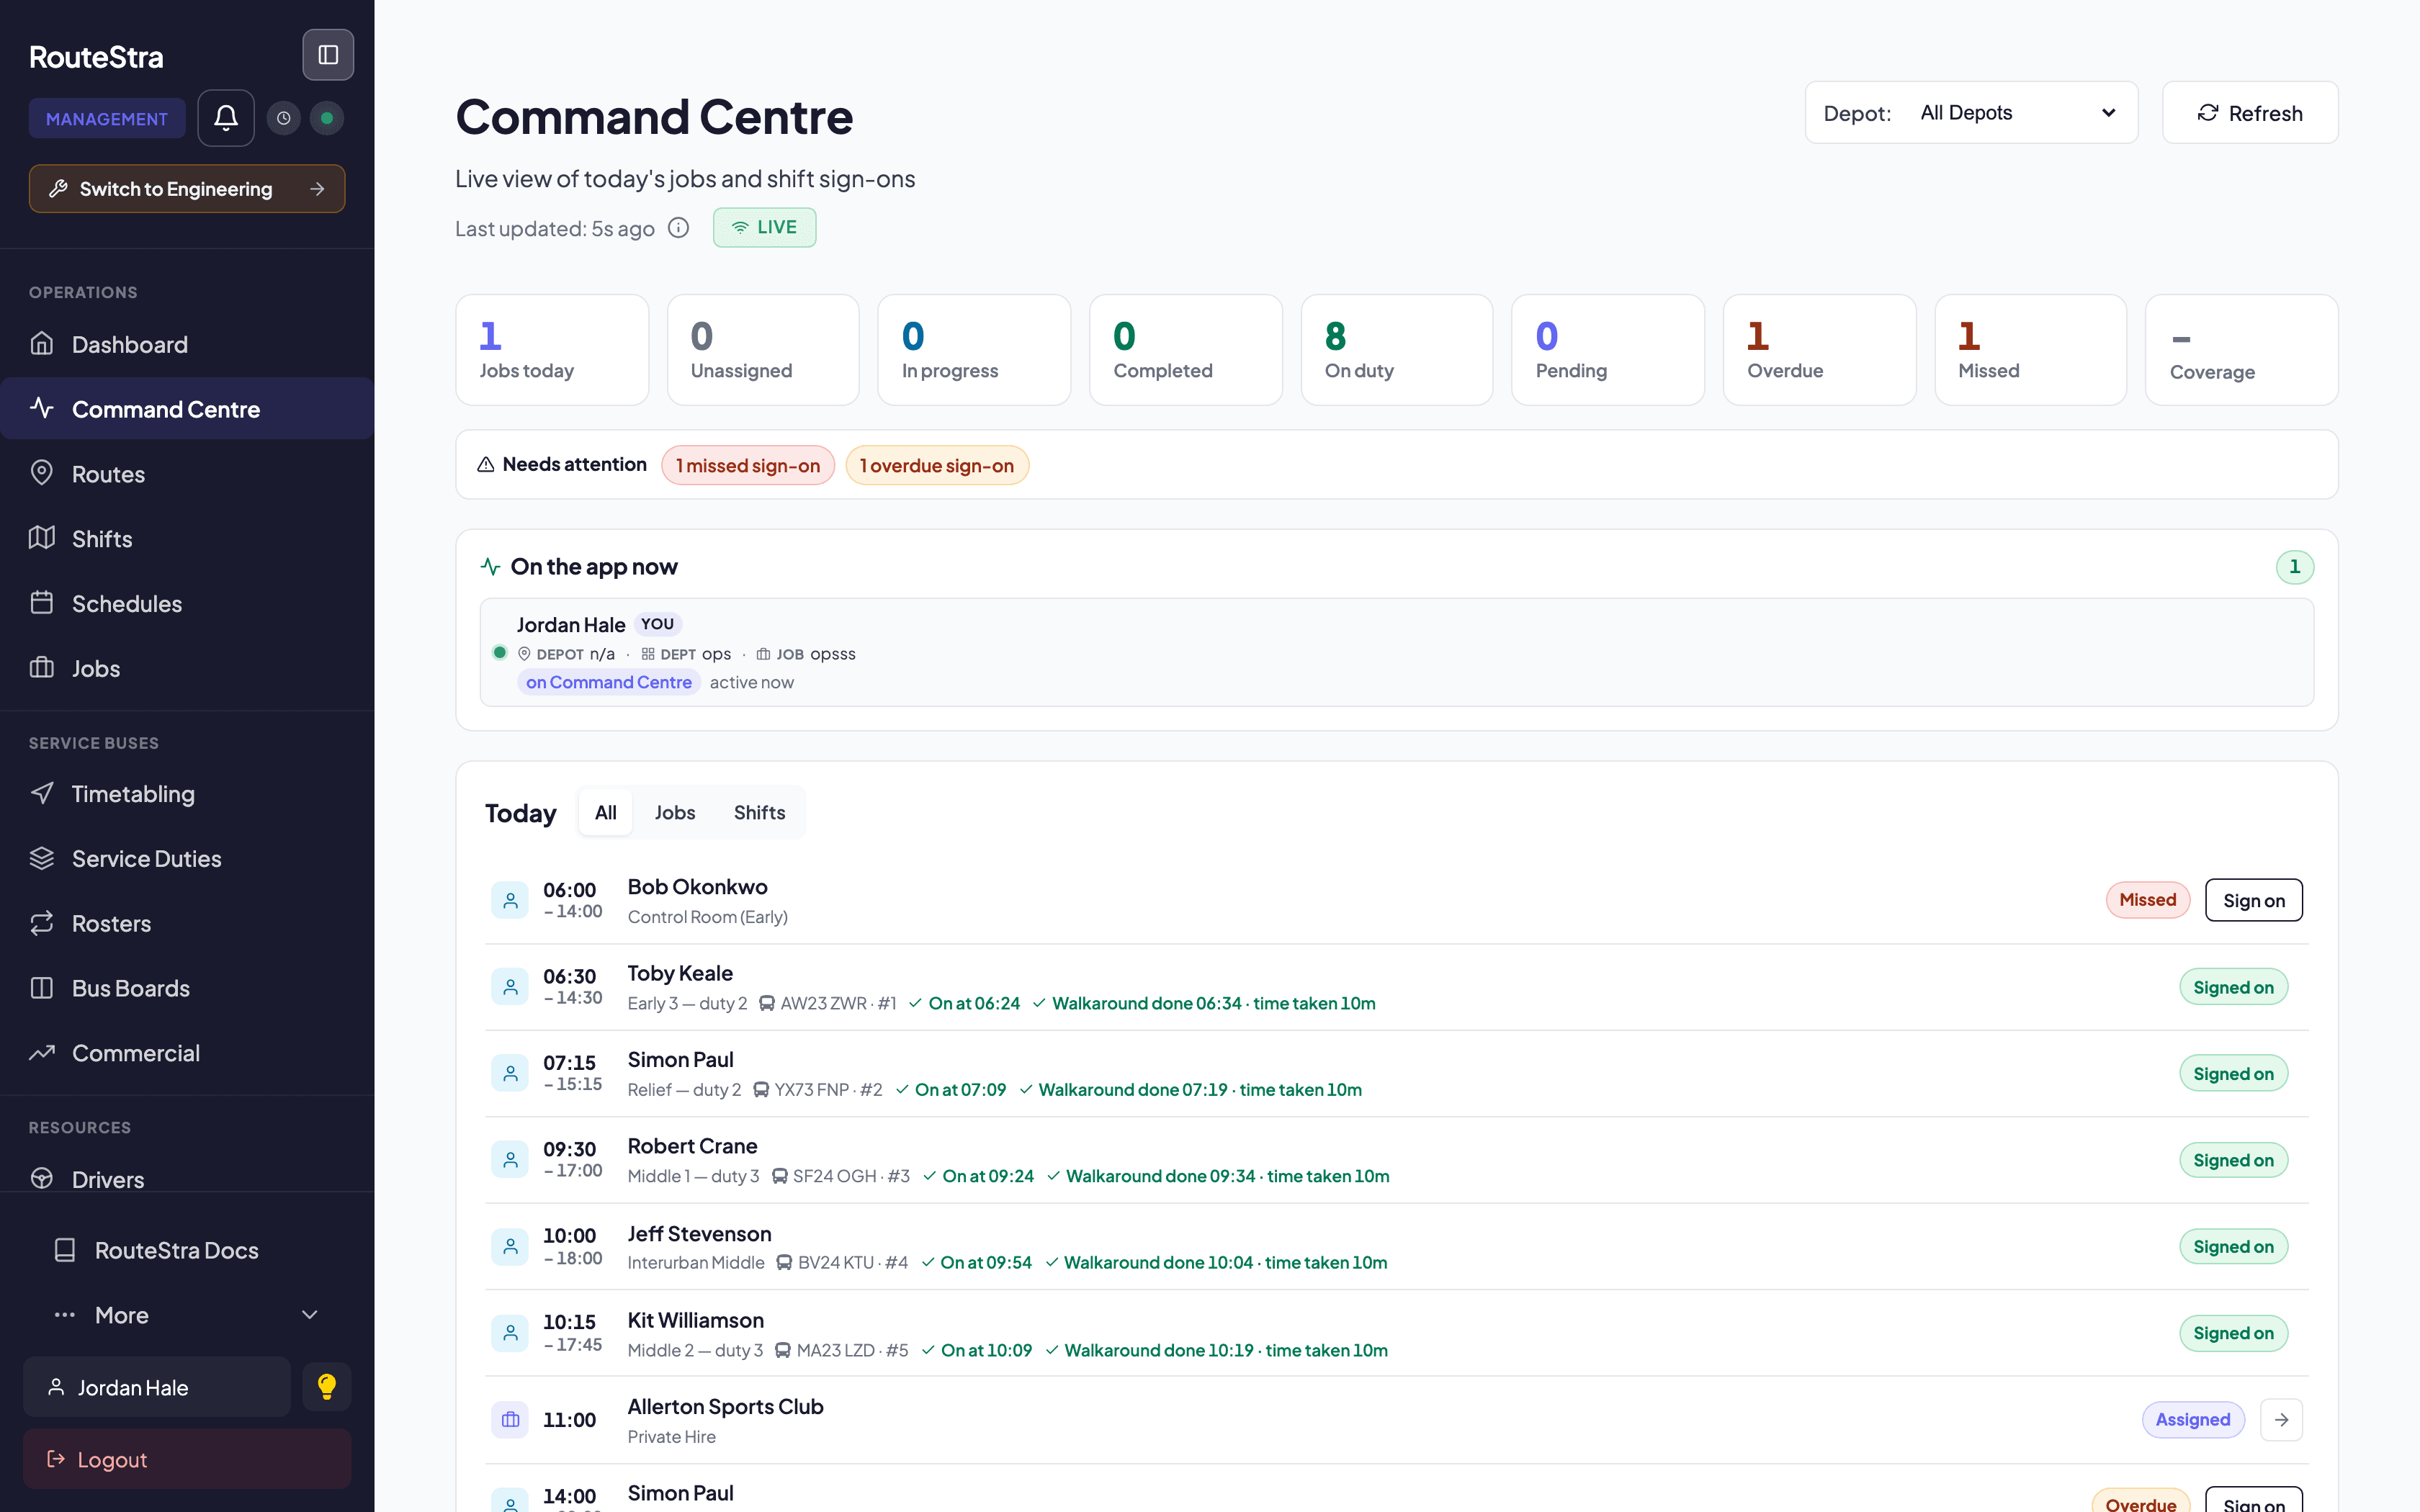Viewport: 2420px width, 1512px height.
Task: Switch to Engineering mode
Action: pyautogui.click(x=187, y=188)
